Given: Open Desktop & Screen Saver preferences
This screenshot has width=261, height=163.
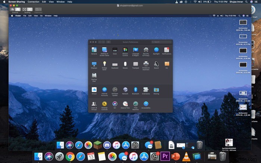Looking at the screenshot, I should click(x=104, y=51).
